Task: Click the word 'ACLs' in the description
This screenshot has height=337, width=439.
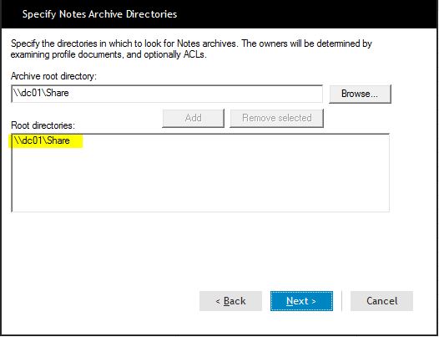Action: pos(194,54)
